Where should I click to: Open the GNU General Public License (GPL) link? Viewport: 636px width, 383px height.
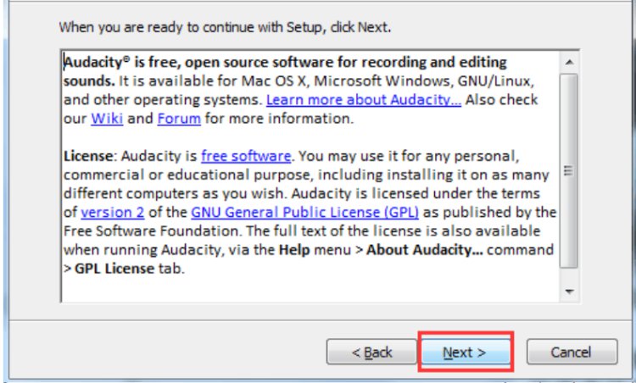click(x=304, y=213)
